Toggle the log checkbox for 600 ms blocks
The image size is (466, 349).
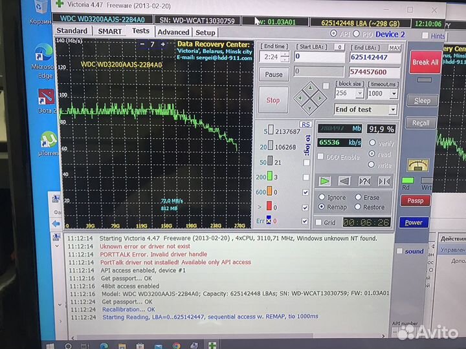point(305,193)
